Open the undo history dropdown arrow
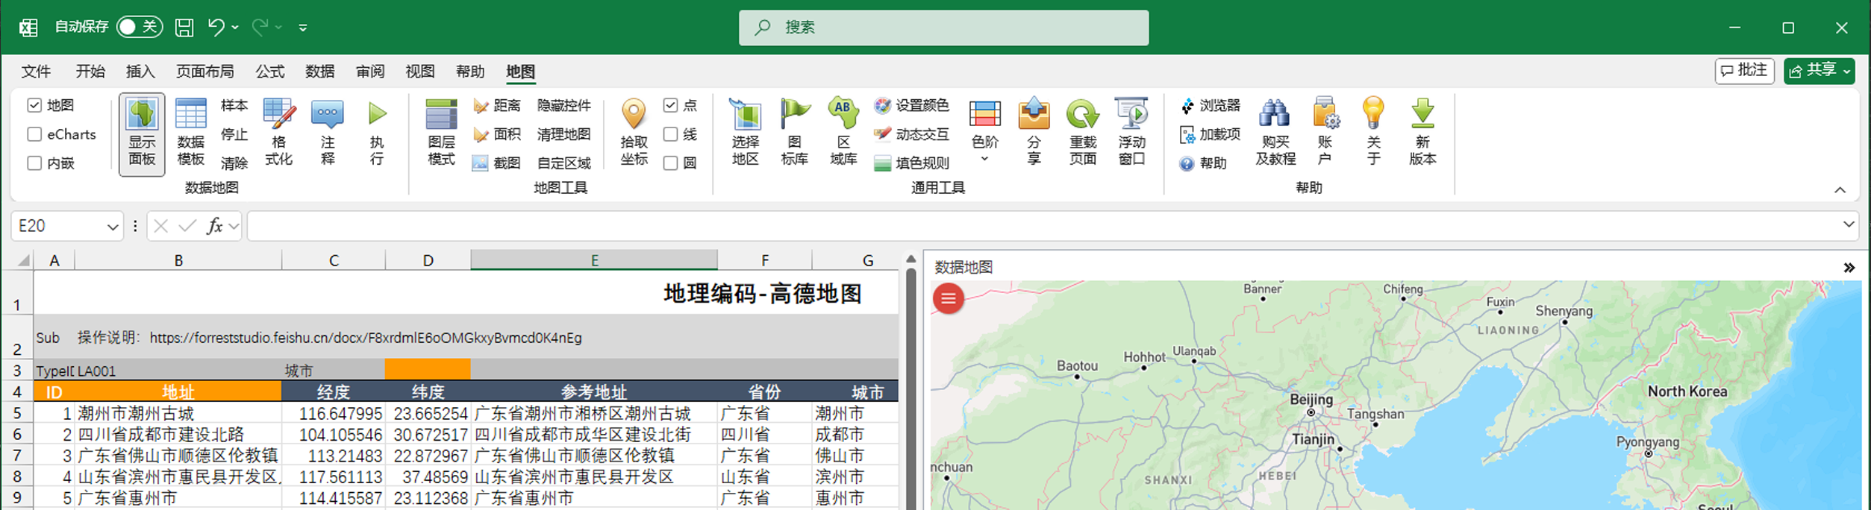 click(235, 28)
